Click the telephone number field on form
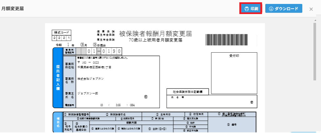The image size is (321, 133). pos(117,105)
